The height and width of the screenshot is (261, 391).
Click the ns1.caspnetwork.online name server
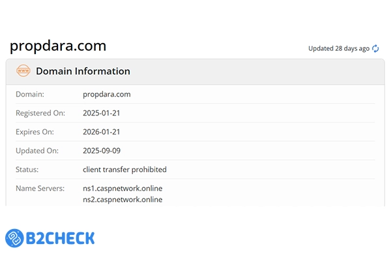pyautogui.click(x=123, y=189)
